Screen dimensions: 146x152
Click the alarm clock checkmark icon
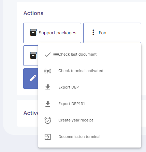point(48,120)
